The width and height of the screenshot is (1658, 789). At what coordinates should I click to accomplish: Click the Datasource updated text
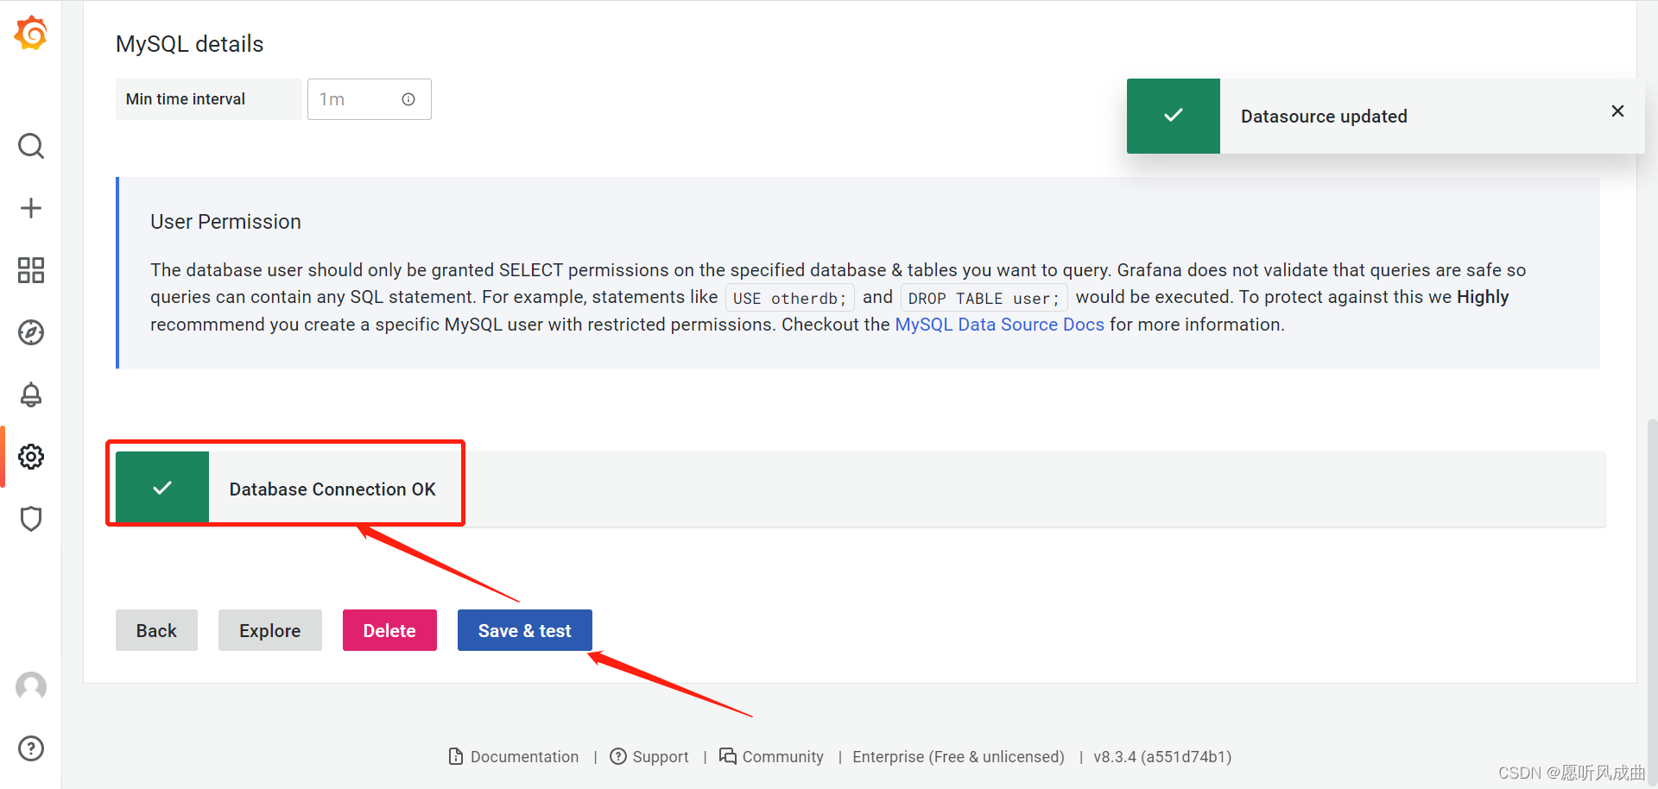(1324, 117)
